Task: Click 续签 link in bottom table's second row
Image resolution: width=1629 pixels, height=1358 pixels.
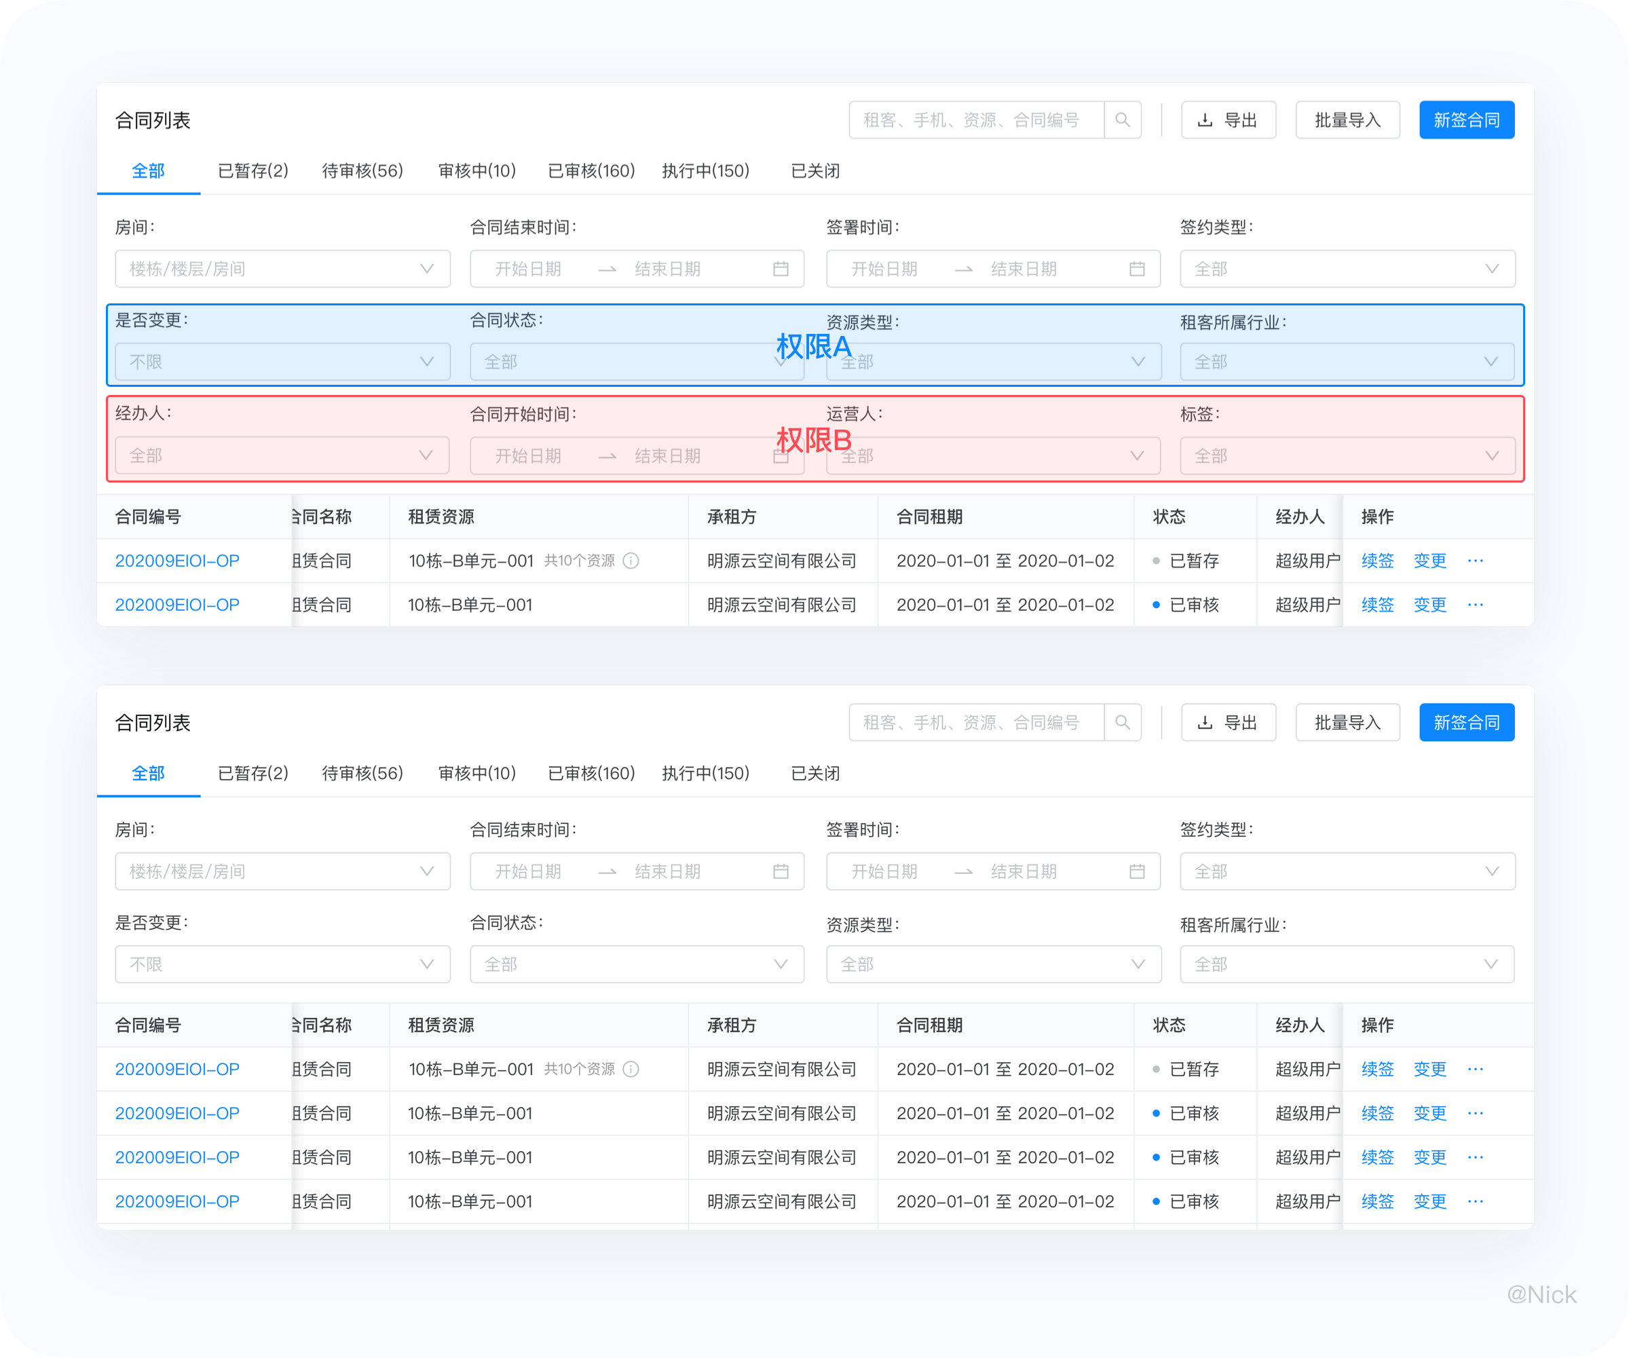Action: (1377, 1114)
